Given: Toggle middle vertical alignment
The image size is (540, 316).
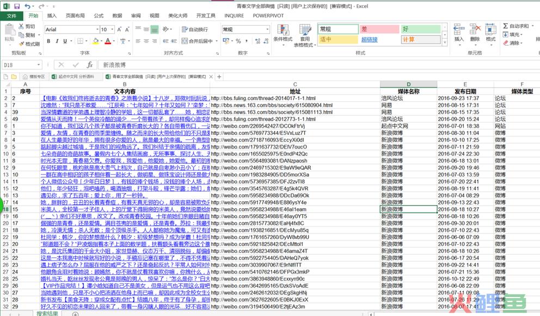Looking at the screenshot, I should click(146, 29).
